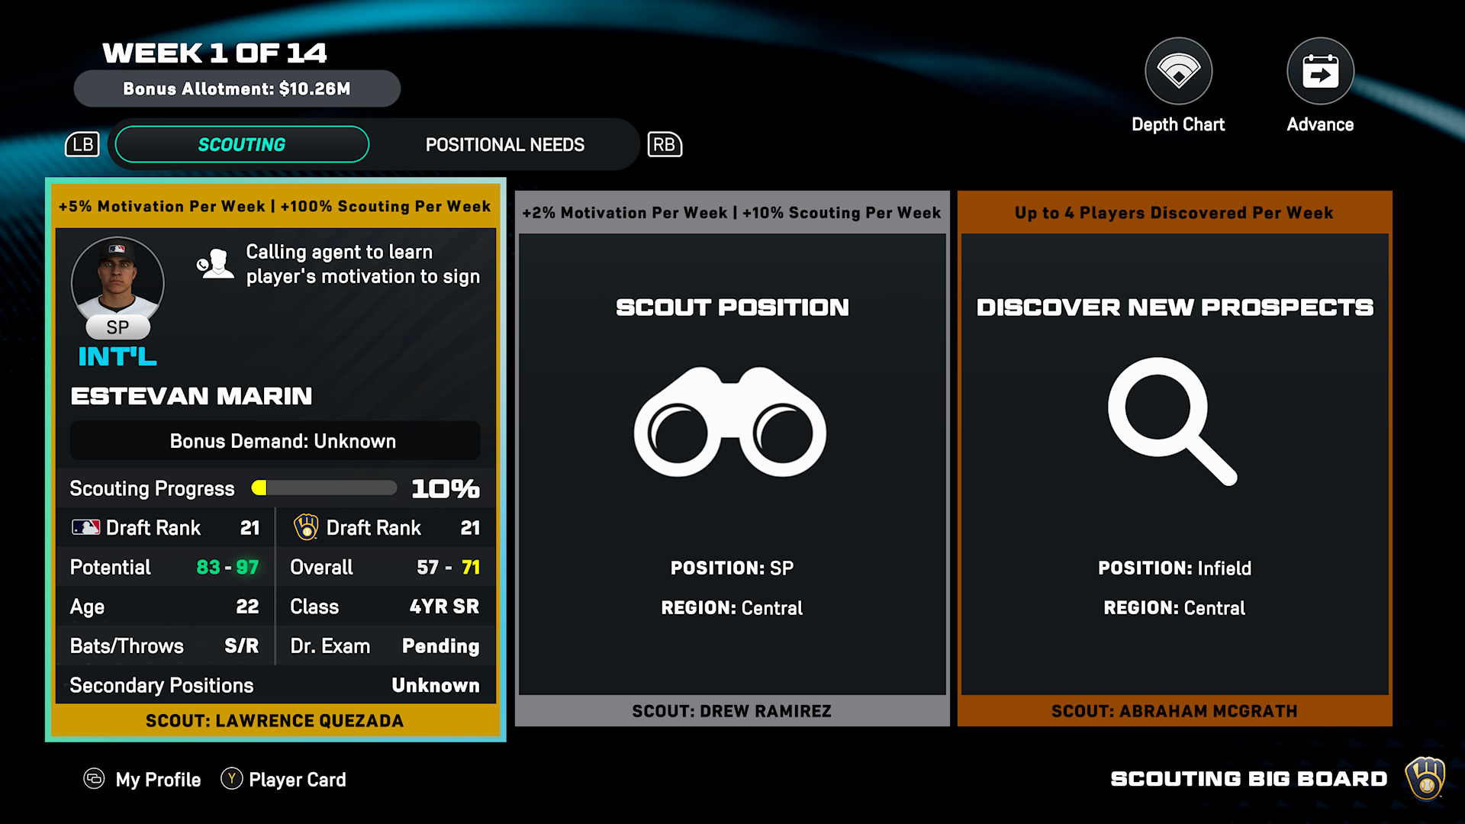Open Player Card
Image resolution: width=1465 pixels, height=824 pixels.
pos(298,780)
